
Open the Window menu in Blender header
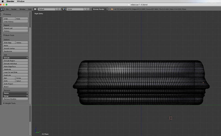coord(22,9)
